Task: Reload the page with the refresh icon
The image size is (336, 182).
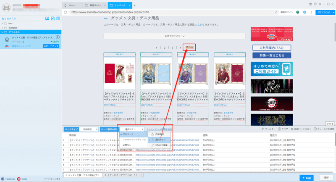Action: point(66,12)
